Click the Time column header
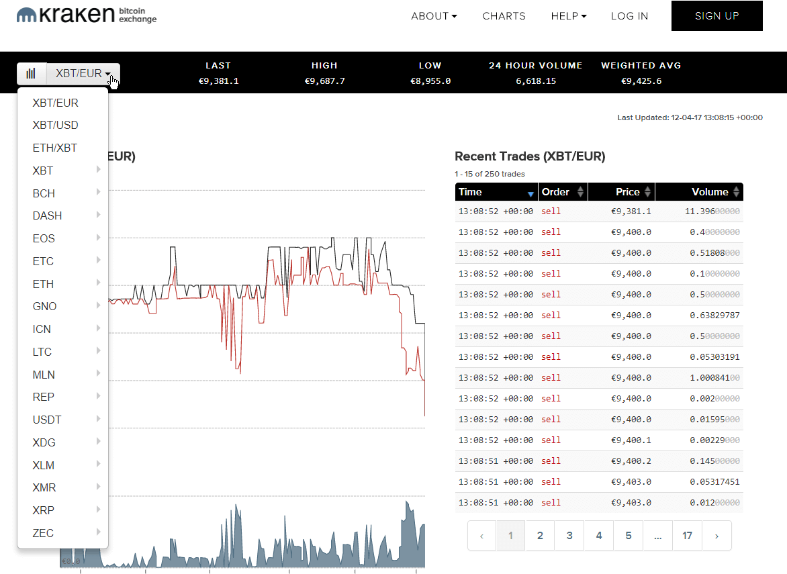 (x=496, y=191)
